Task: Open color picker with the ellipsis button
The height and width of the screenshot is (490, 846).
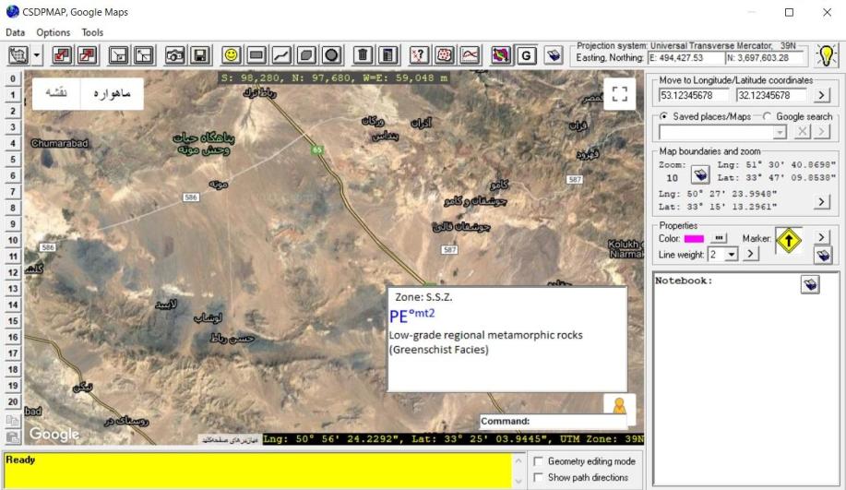Action: 719,238
